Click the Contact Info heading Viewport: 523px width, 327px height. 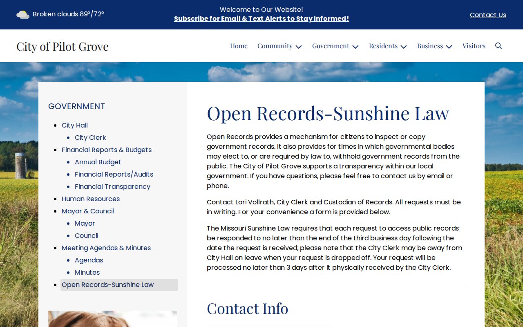pos(247,308)
